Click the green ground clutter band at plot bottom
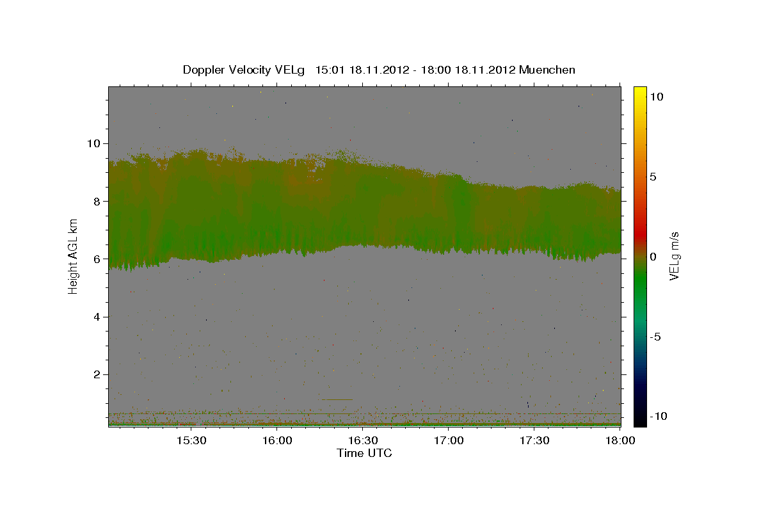768x512 pixels. point(364,424)
